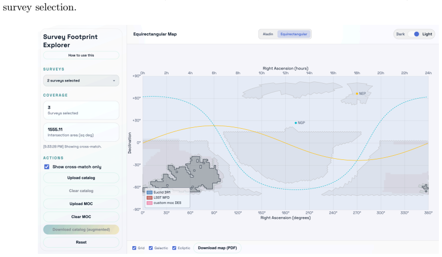Click the Upload catalog button

click(x=81, y=178)
